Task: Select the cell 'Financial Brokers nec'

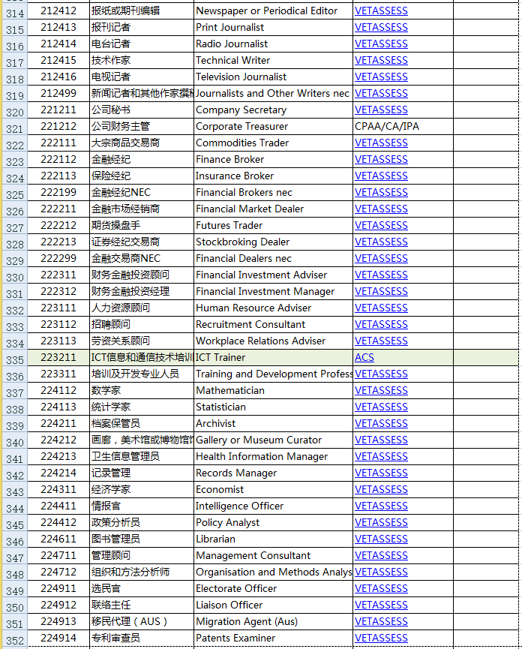Action: click(x=273, y=193)
